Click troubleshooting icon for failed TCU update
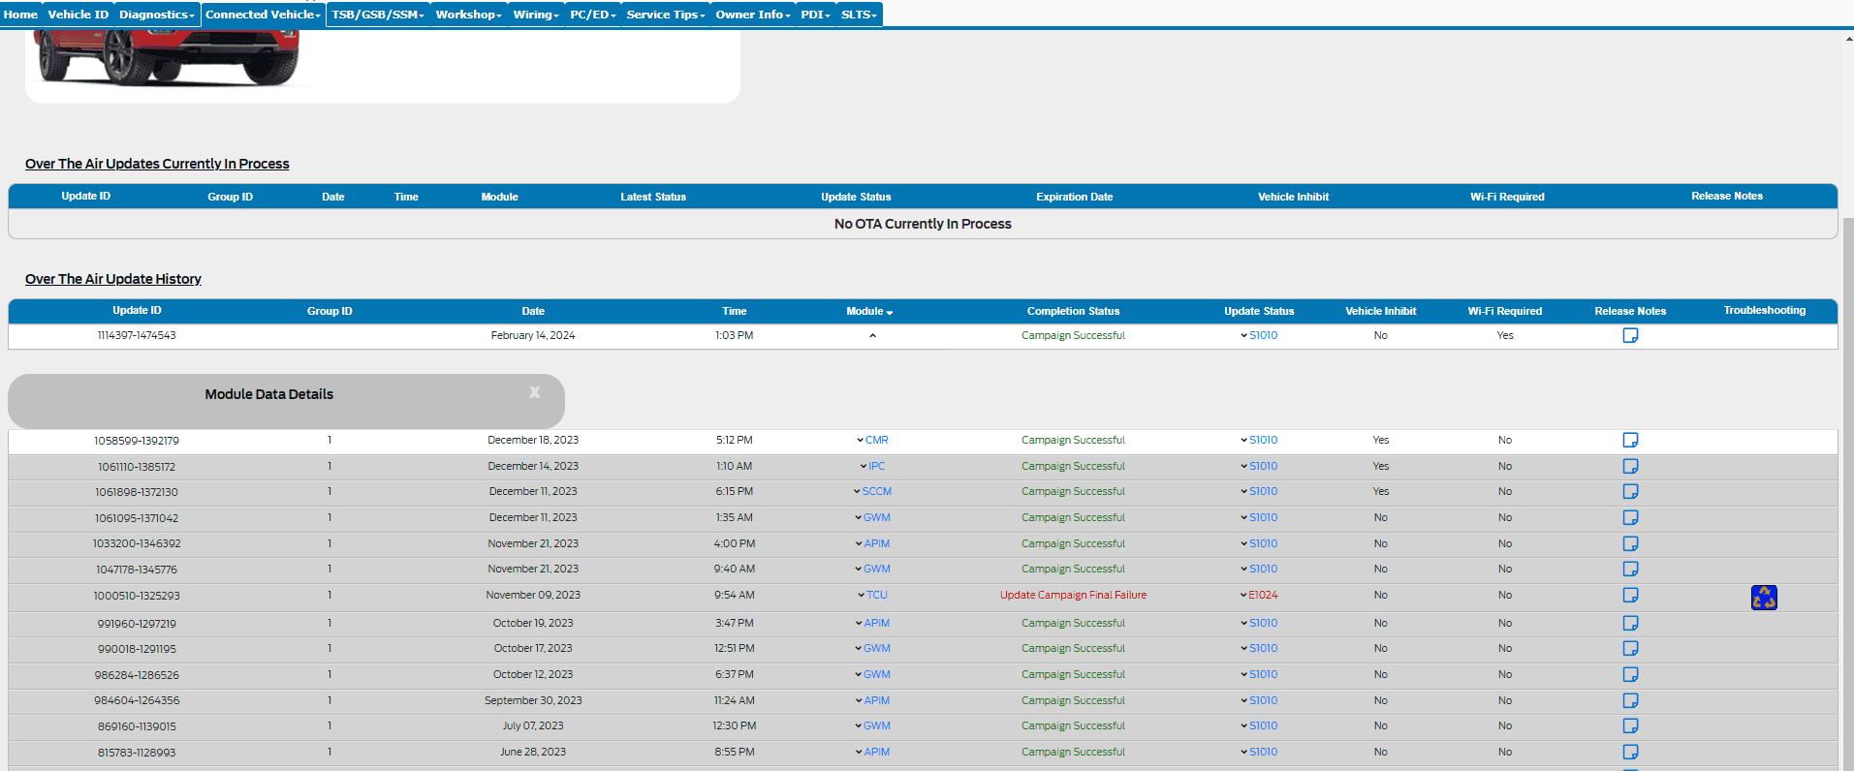 click(x=1763, y=598)
